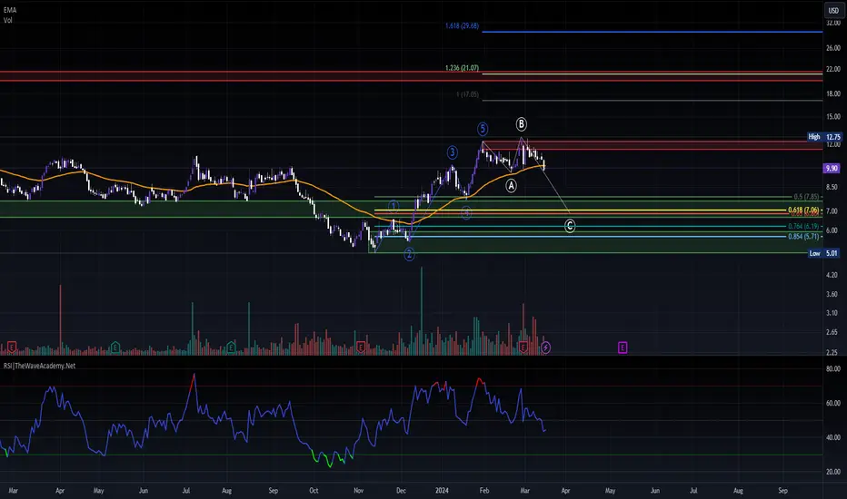Open the green earnings marker under August
Viewport: 847px width, 499px height.
pos(231,347)
